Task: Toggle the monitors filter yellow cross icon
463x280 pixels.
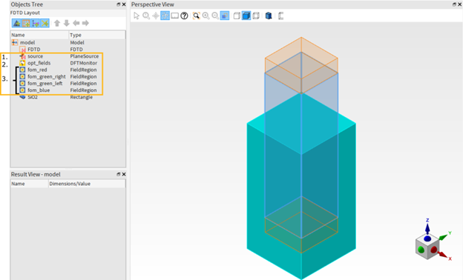Action: [x=45, y=23]
